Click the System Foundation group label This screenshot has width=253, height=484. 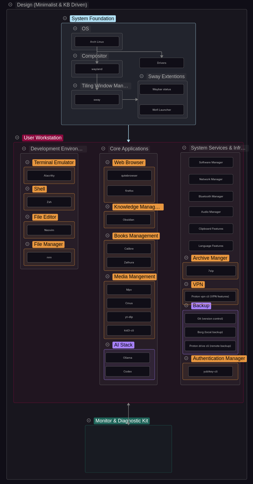click(x=93, y=19)
